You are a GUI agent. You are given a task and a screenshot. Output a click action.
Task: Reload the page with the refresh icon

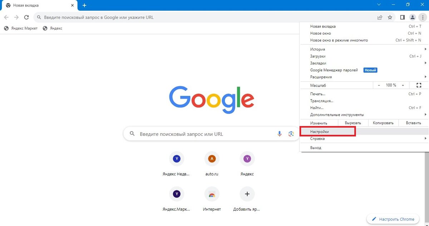coord(26,17)
